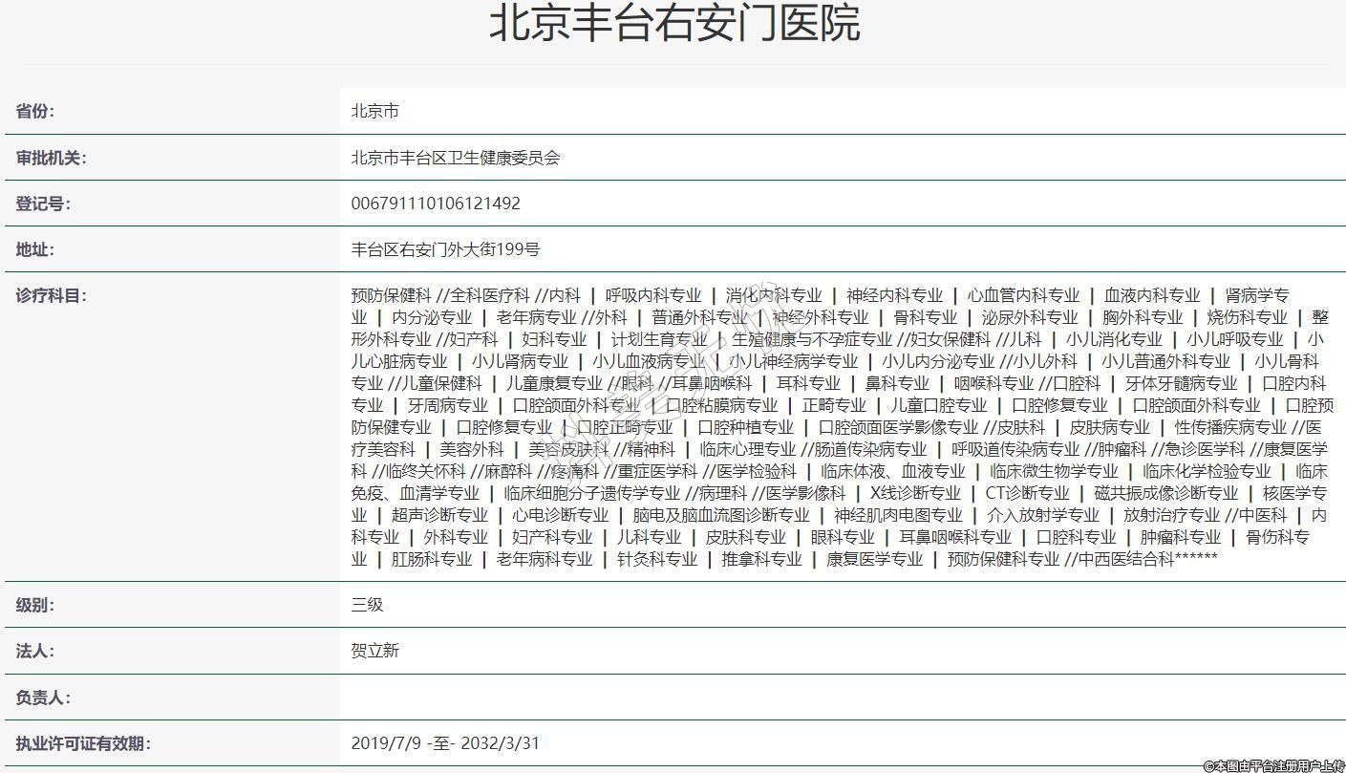This screenshot has width=1346, height=773.
Task: Select the 执业许可证有效期 row label
Action: coord(83,743)
